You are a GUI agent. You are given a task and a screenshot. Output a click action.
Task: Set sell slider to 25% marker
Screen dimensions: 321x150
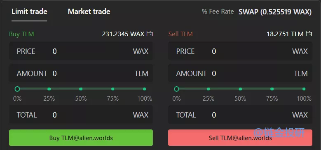(209, 89)
